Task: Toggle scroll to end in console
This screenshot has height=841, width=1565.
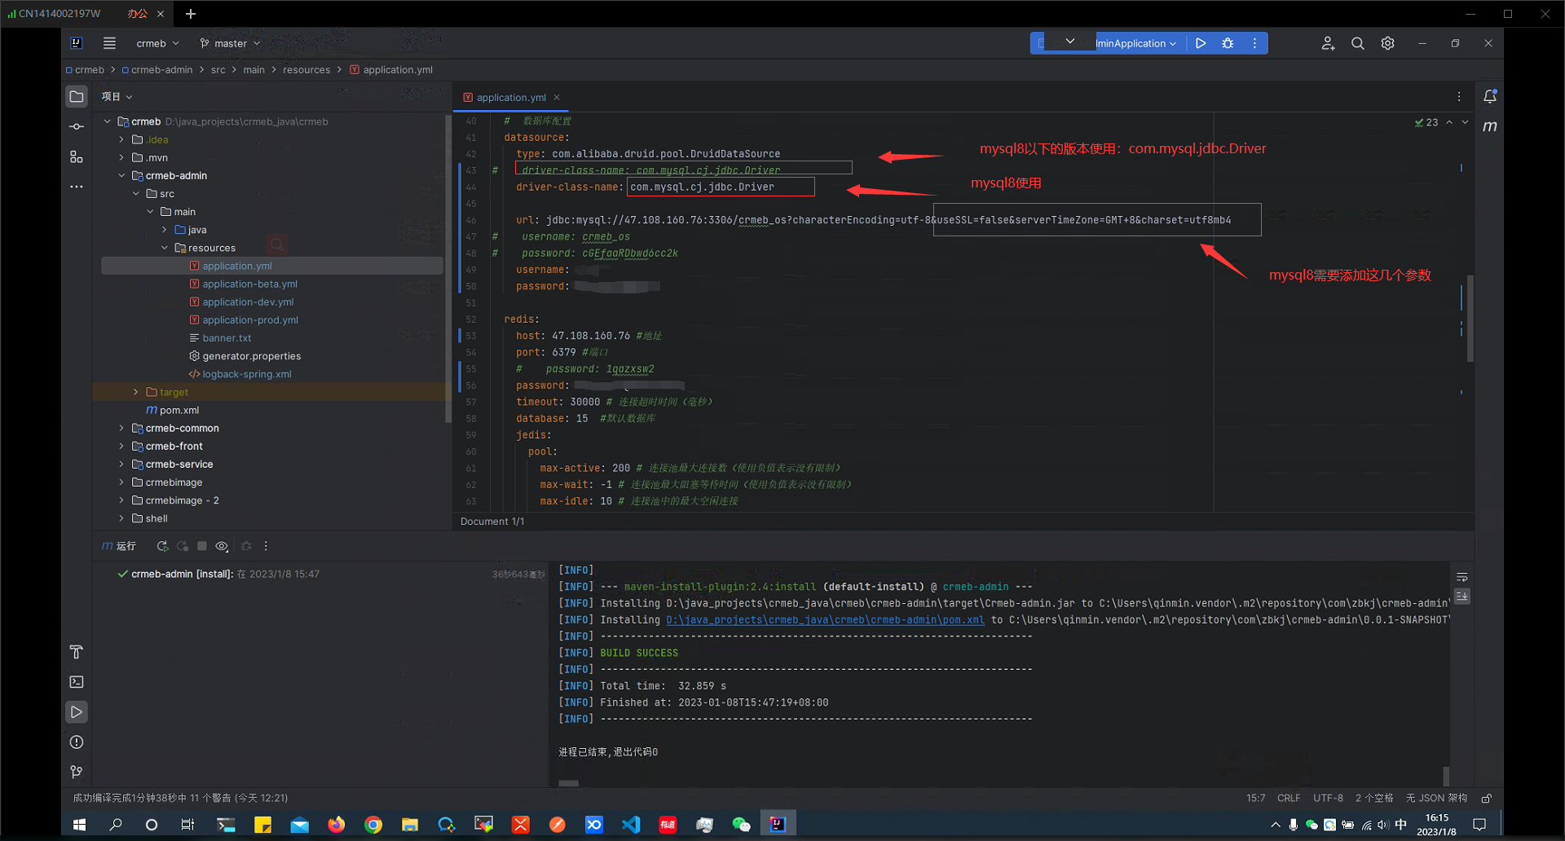Action: point(1462,597)
